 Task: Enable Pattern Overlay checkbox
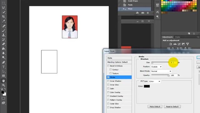[108, 100]
